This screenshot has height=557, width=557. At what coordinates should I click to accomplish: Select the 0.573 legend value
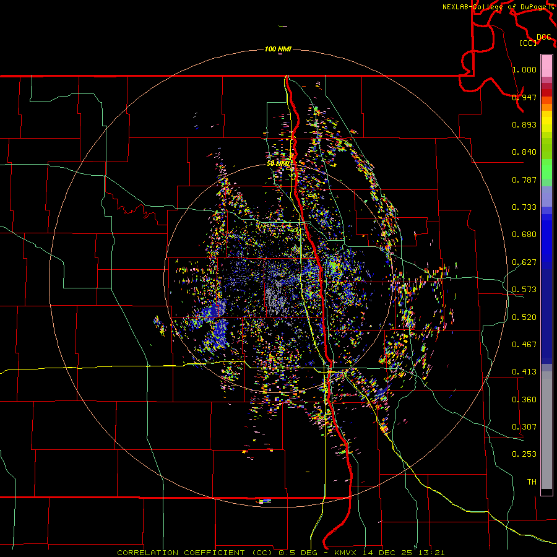524,290
